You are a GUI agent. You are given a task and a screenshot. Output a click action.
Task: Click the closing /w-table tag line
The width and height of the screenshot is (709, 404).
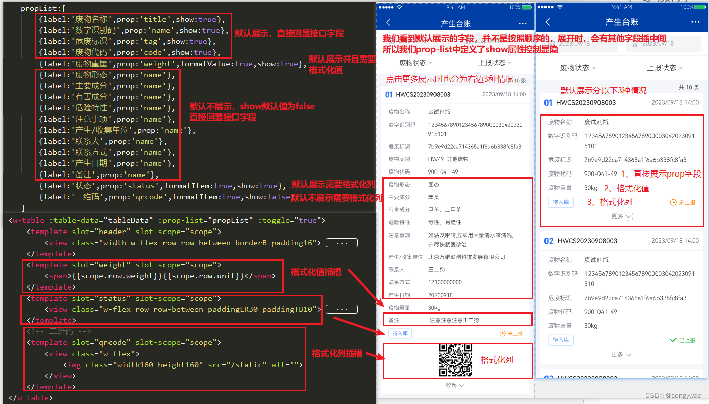(31, 398)
